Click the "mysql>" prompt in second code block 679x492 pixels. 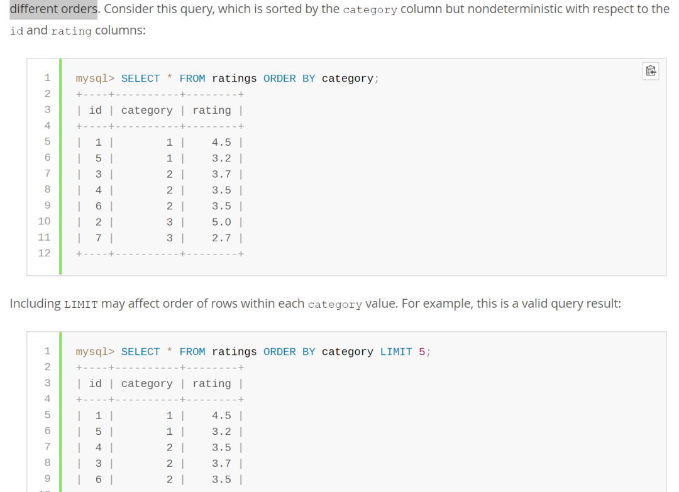(x=95, y=352)
